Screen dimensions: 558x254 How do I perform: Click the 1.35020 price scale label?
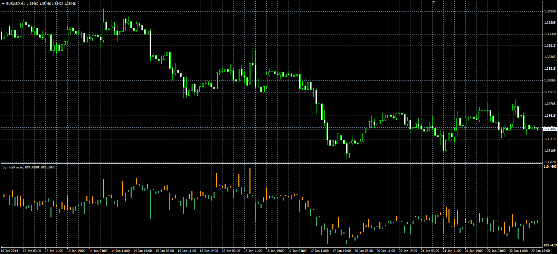(550, 162)
